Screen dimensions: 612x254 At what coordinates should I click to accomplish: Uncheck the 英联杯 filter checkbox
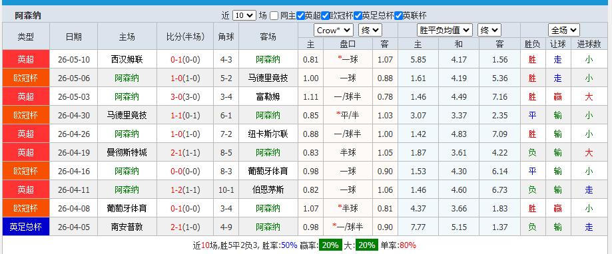coord(398,16)
